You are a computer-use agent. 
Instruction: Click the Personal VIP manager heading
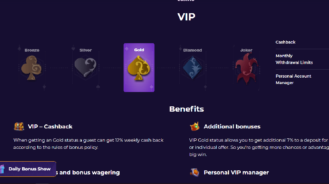[x=236, y=172]
